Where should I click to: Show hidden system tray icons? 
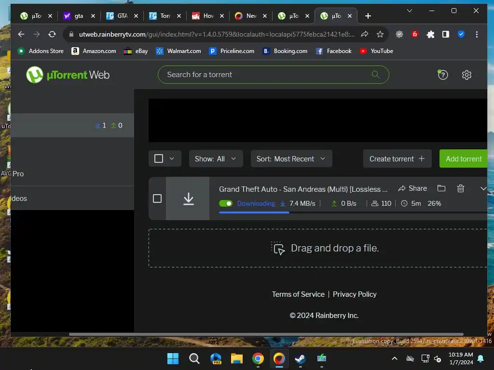coord(394,358)
